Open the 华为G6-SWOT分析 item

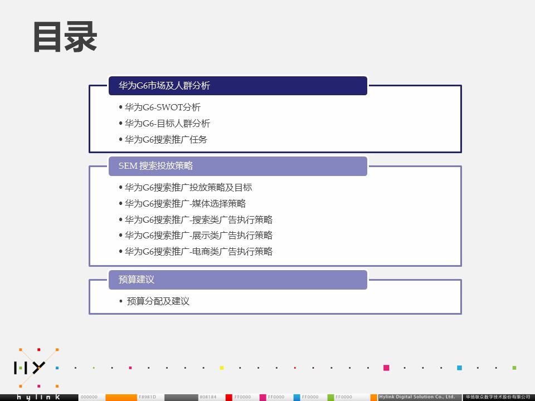[x=162, y=107]
